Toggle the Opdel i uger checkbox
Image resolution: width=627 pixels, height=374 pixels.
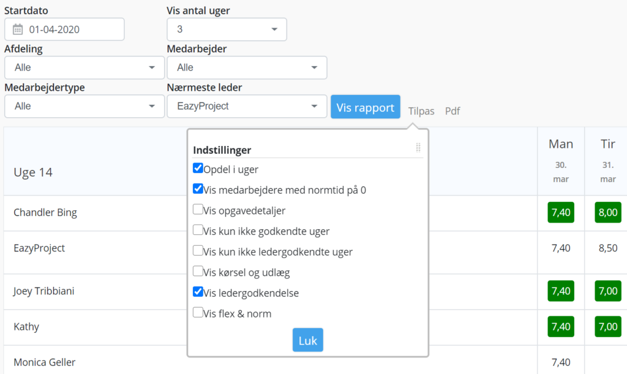click(198, 169)
